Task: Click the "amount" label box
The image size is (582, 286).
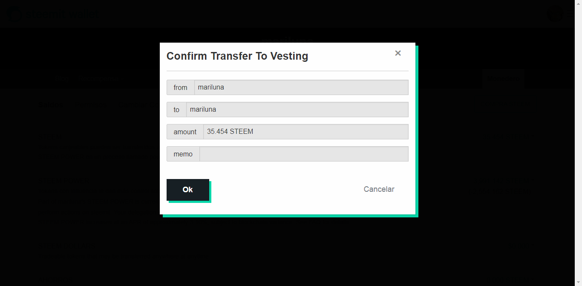Action: [x=185, y=132]
